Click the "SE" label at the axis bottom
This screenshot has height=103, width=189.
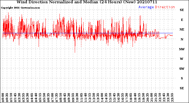pos(182,88)
